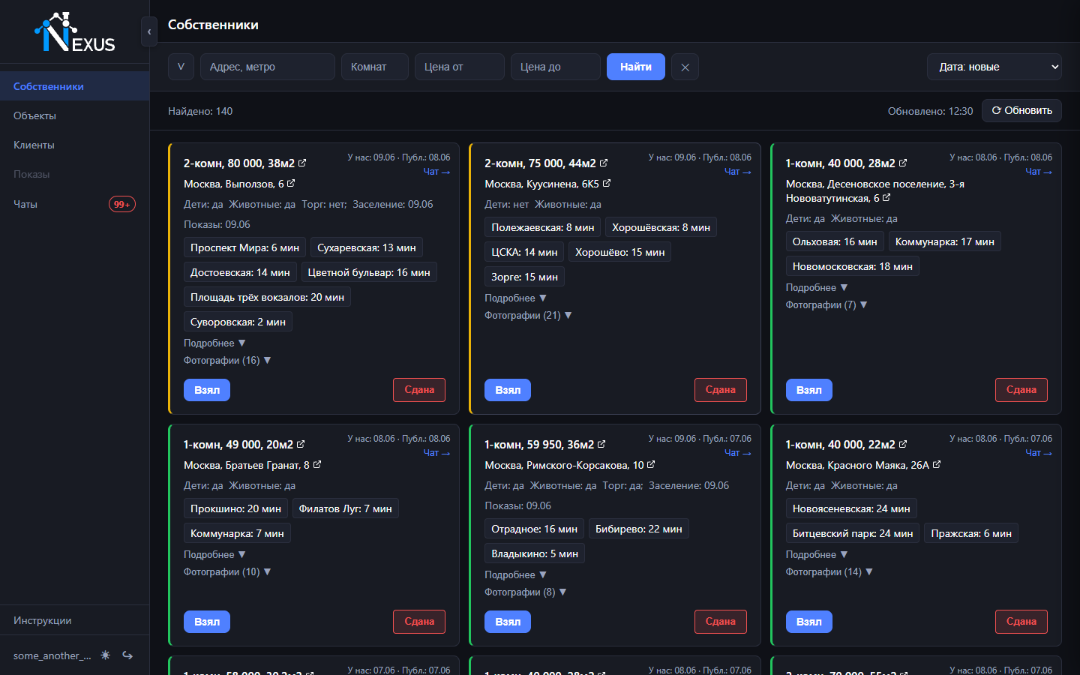The image size is (1080, 675).
Task: Expand Фотографии (16) section
Action: (227, 360)
